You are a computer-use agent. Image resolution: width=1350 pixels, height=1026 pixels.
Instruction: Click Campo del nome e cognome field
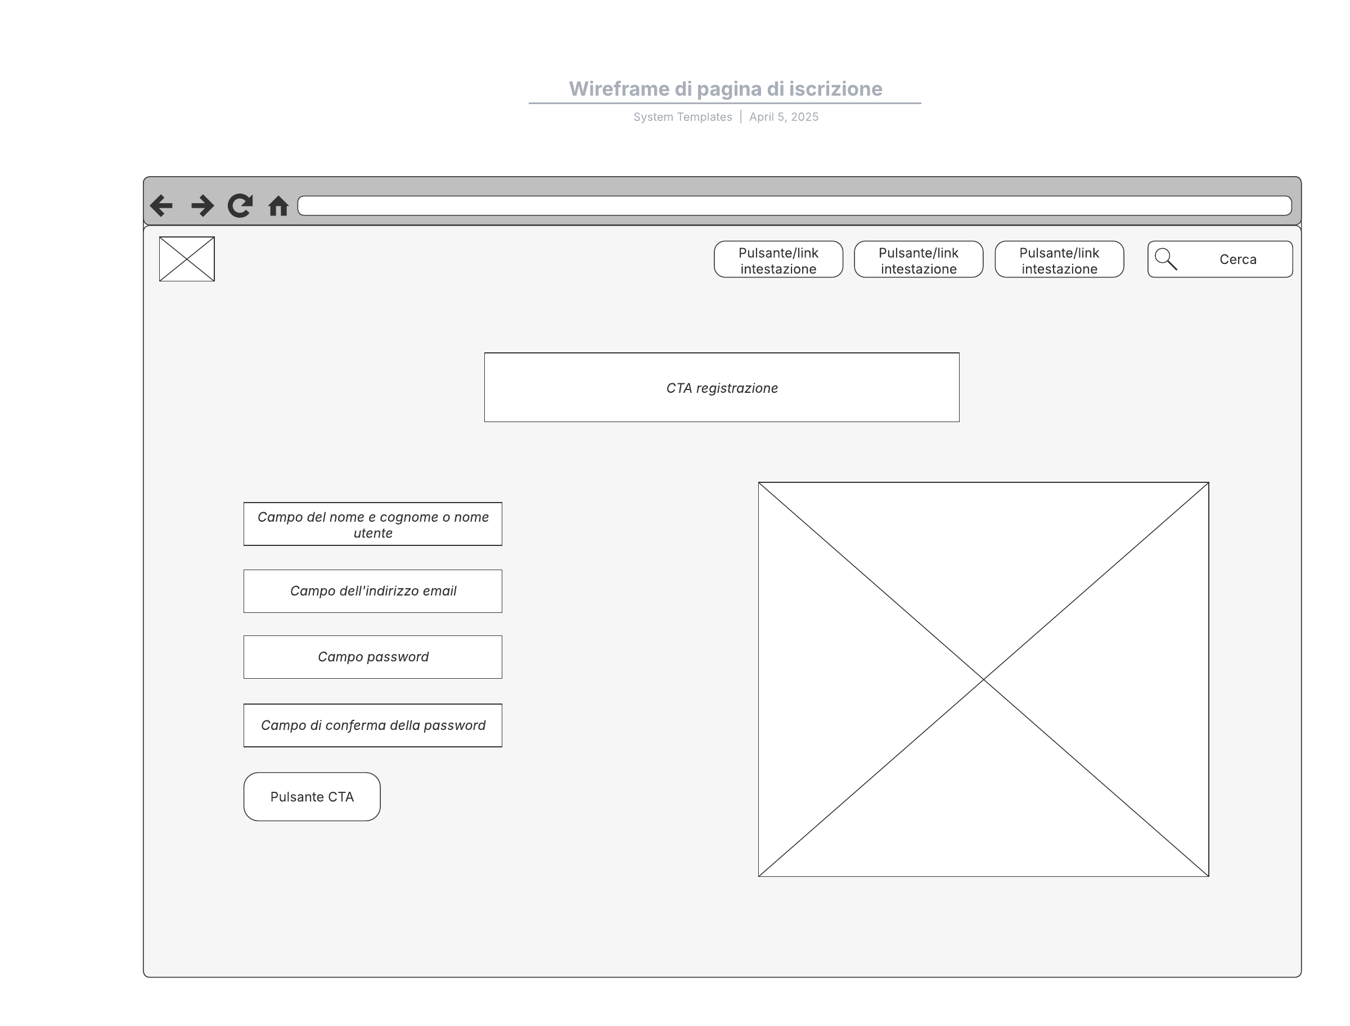tap(373, 524)
